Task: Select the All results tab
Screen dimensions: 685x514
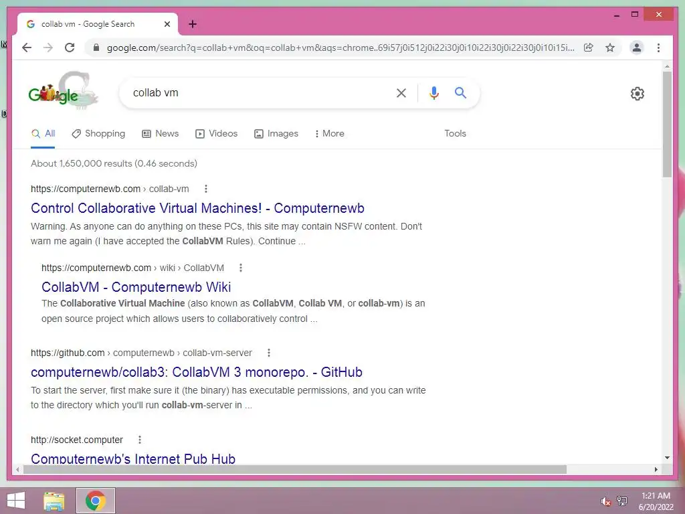Action: (x=43, y=134)
